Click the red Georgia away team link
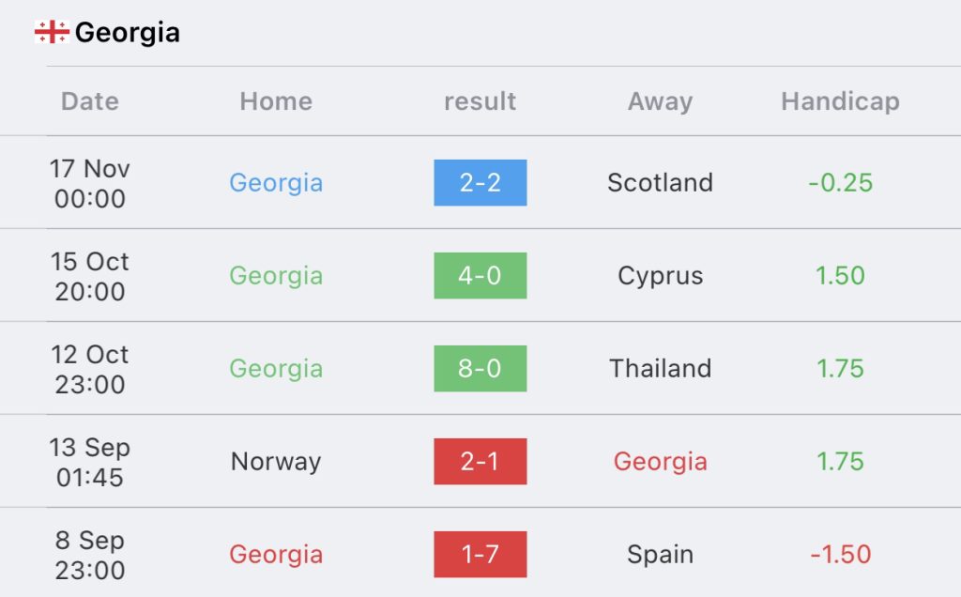Viewport: 961px width, 597px height. click(660, 462)
